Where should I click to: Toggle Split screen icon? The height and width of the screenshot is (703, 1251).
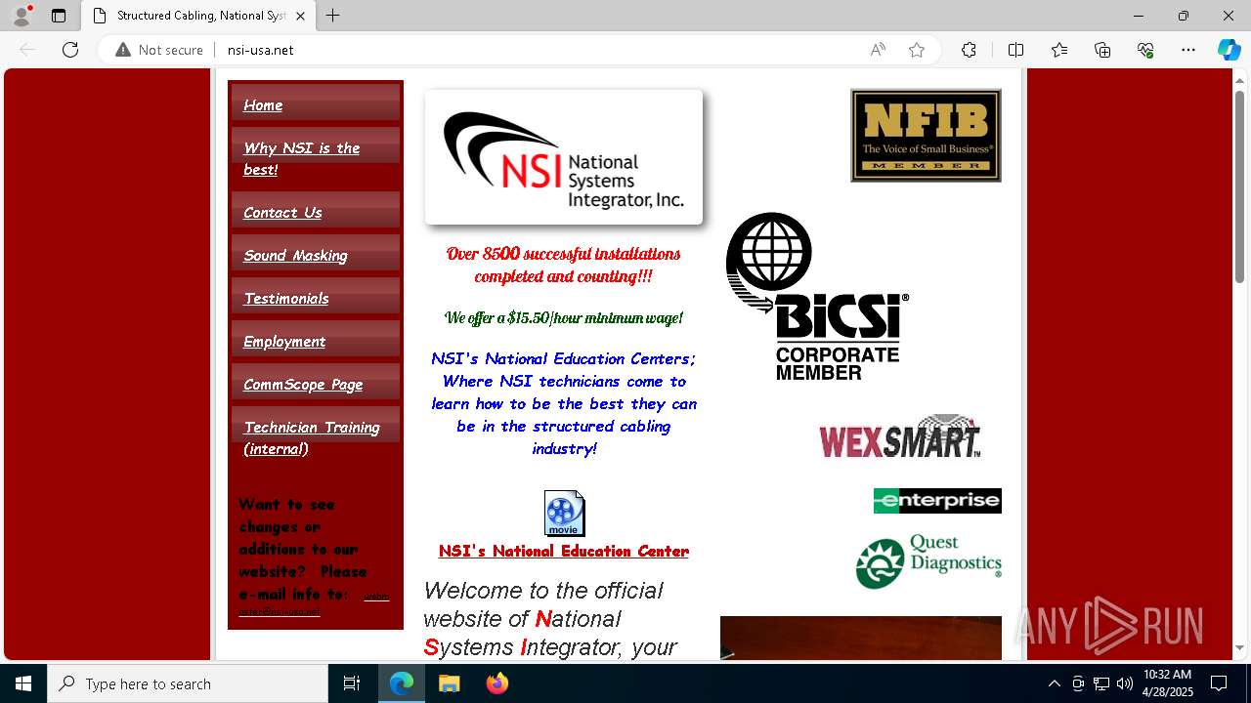[1015, 50]
